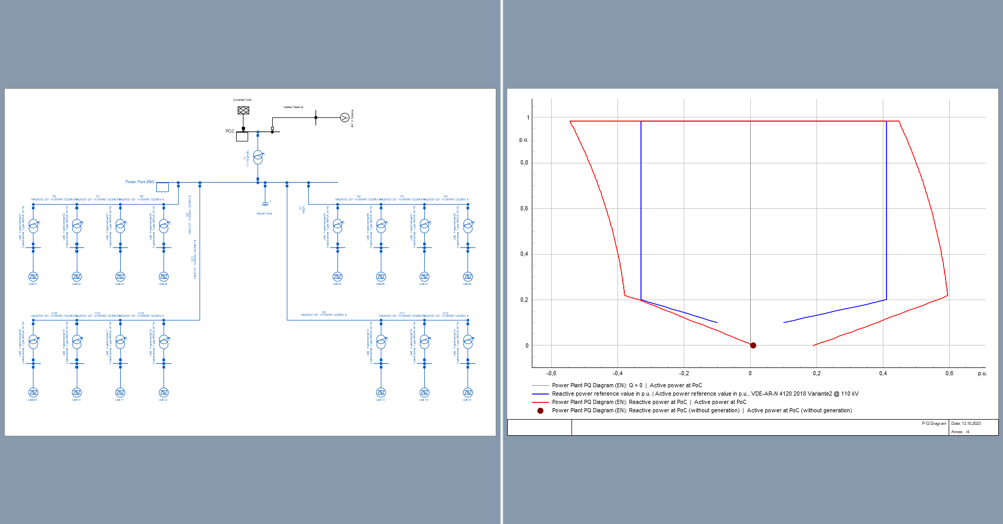Click the 'Date: 13.10.2023' title block field
1003x524 pixels.
tap(966, 423)
